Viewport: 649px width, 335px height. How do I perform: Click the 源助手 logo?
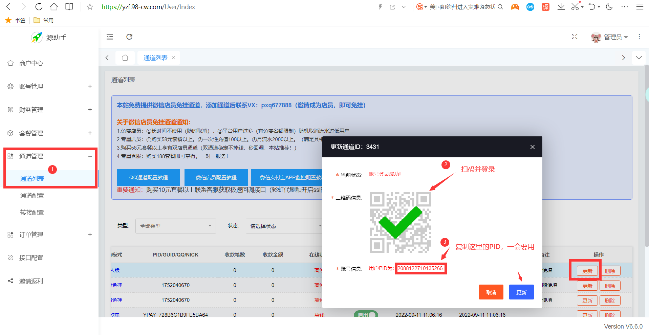pos(49,37)
